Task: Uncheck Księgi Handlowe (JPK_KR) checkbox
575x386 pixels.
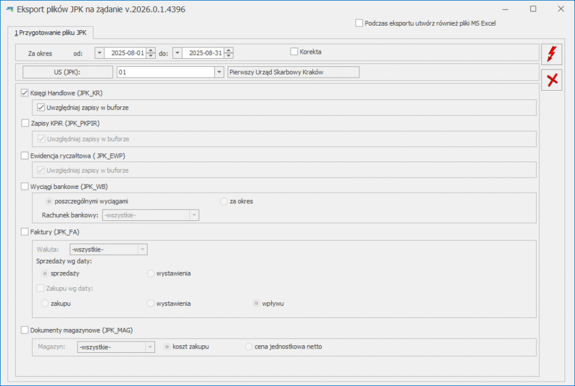Action: coord(26,93)
